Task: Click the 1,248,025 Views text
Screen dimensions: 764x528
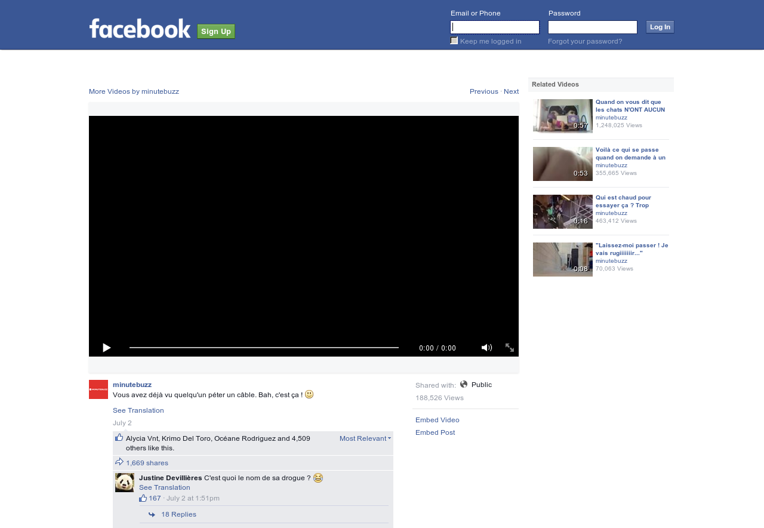Action: point(619,125)
